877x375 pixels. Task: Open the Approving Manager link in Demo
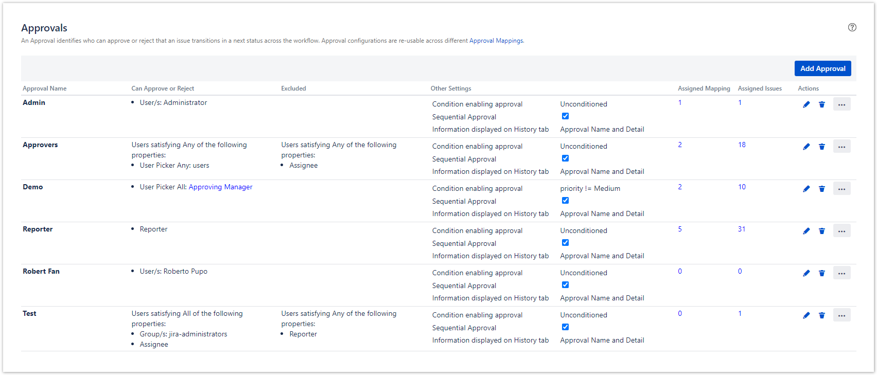220,187
